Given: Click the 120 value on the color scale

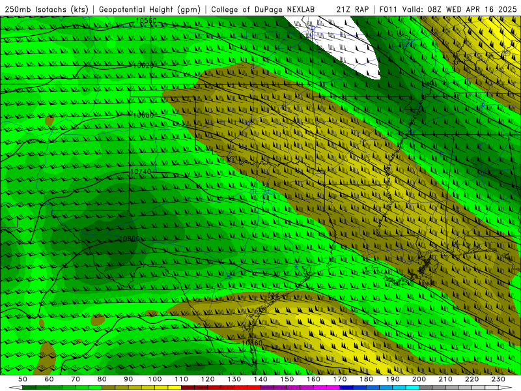Looking at the screenshot, I should tap(208, 379).
